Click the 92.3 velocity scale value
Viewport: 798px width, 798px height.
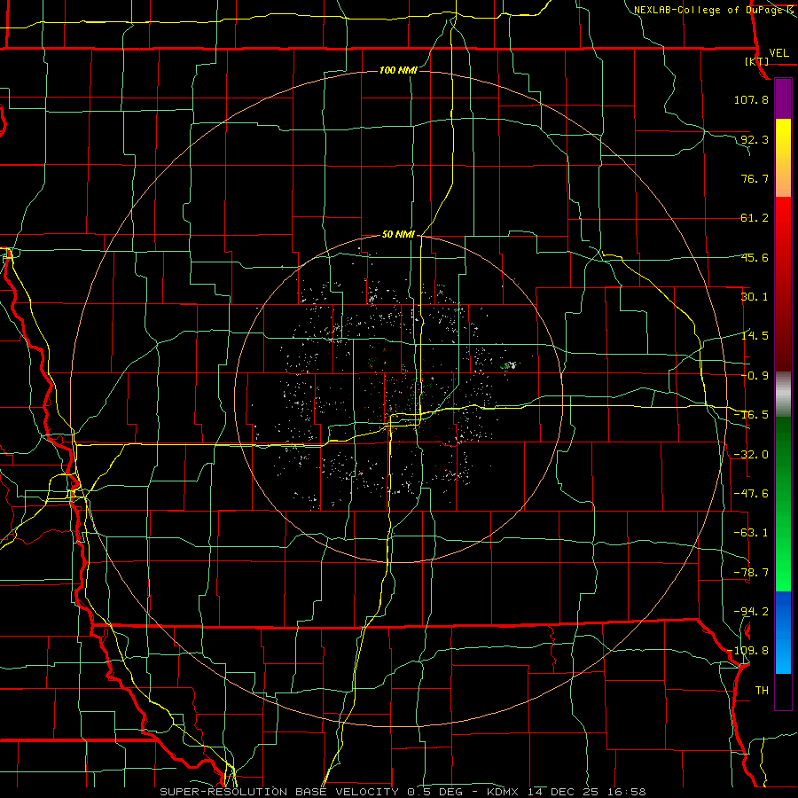[755, 139]
